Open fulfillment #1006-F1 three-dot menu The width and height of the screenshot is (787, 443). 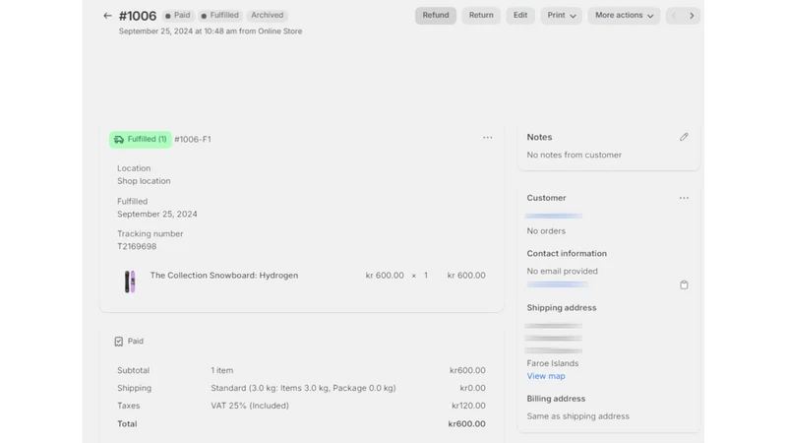(487, 138)
